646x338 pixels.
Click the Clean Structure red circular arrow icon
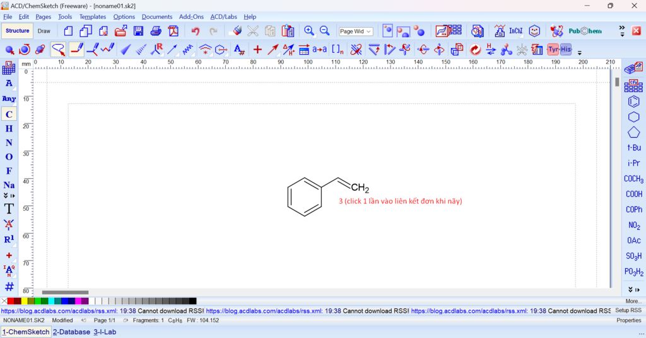tap(475, 50)
